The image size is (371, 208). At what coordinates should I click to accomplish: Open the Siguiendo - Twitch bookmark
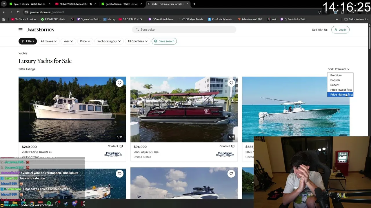click(x=88, y=19)
